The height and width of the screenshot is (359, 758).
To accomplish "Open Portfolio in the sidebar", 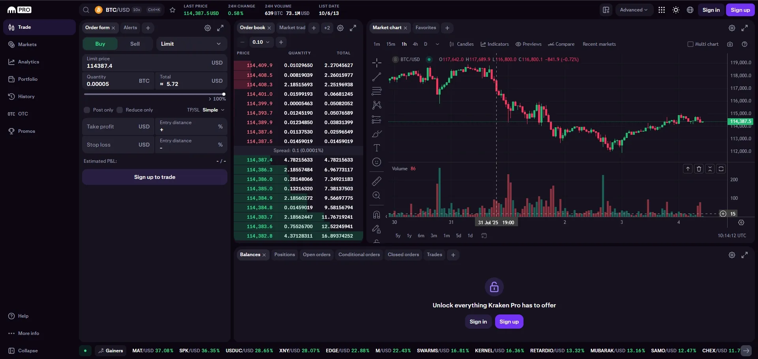I will 39,79.
